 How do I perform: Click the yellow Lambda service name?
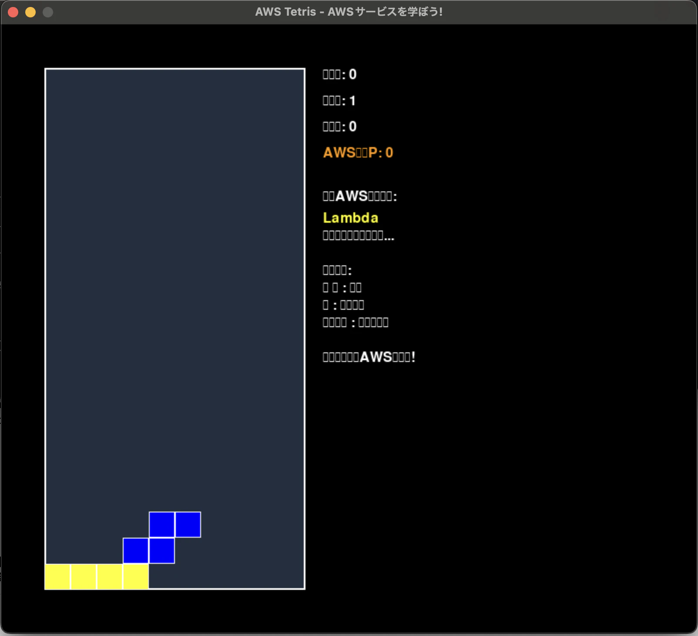pos(351,218)
